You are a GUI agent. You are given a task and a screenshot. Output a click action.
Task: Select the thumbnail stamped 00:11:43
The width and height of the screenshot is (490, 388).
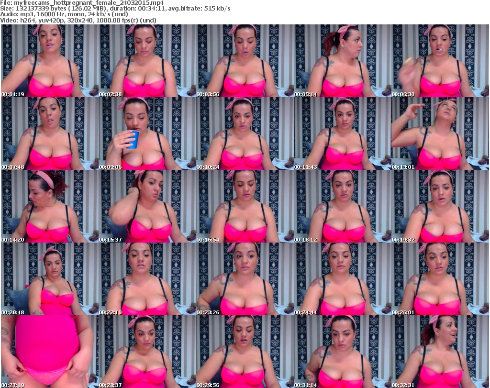pyautogui.click(x=343, y=133)
